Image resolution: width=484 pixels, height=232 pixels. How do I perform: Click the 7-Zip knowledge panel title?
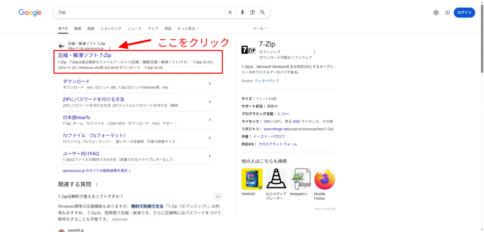268,44
